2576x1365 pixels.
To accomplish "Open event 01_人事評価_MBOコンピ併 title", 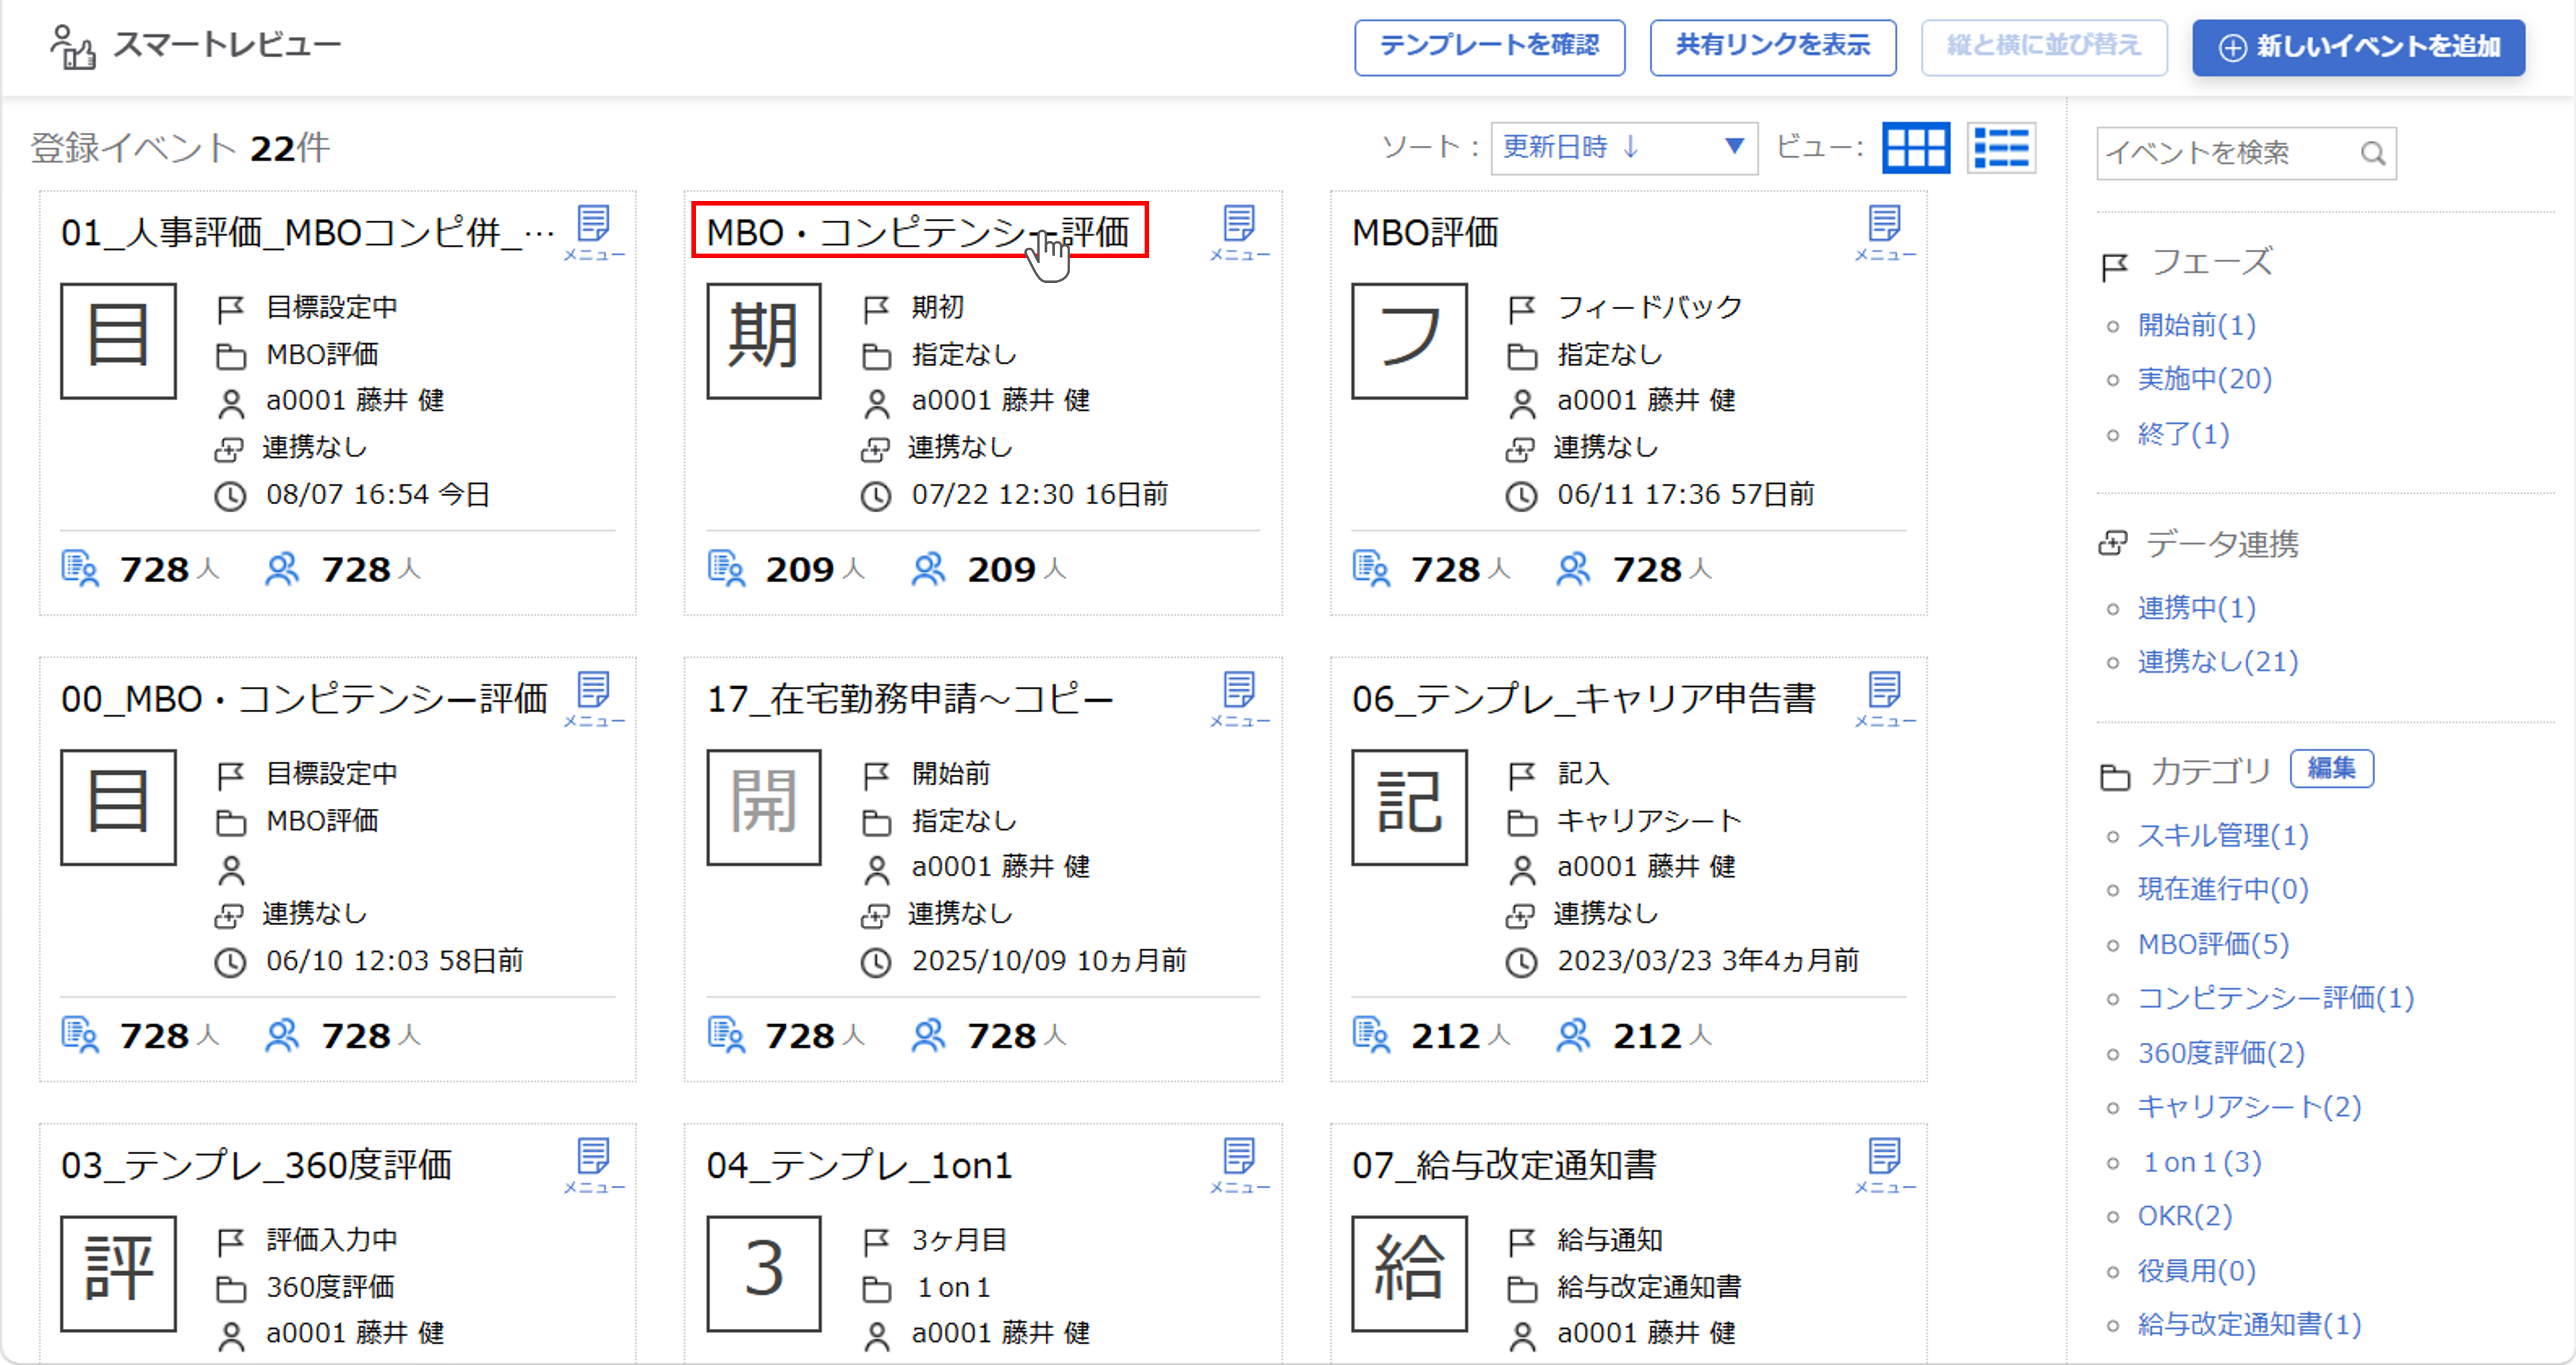I will coord(308,232).
